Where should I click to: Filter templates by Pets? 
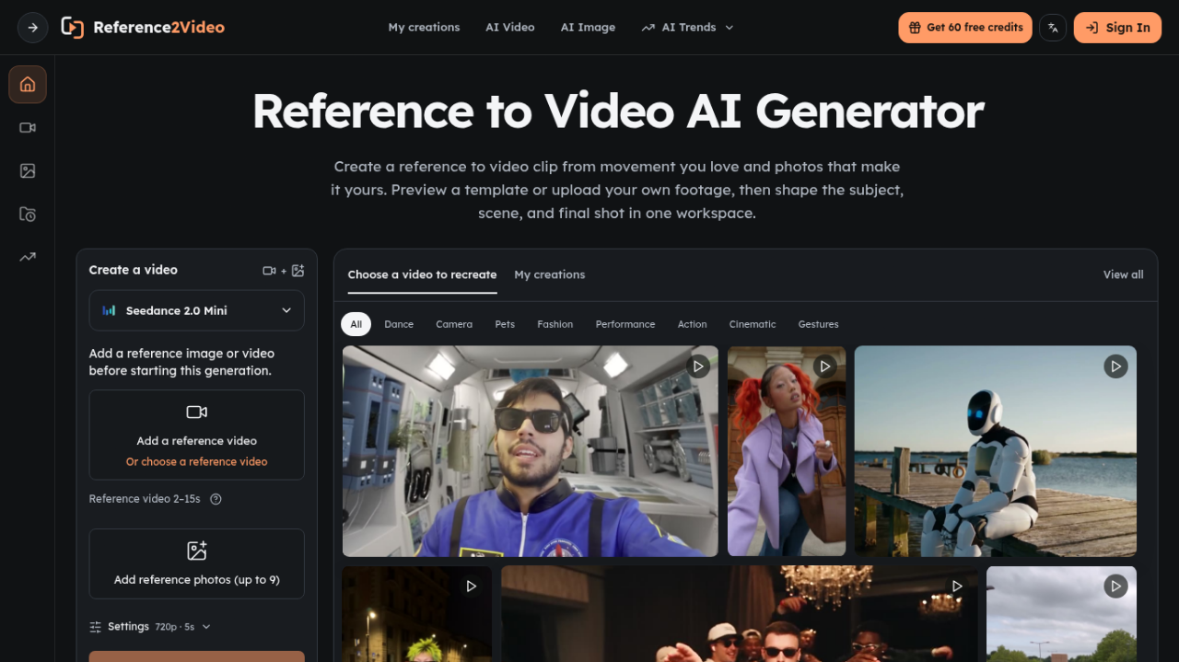pos(505,324)
